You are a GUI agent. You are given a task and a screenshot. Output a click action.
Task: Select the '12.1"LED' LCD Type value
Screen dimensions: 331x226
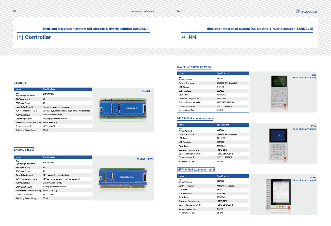pyautogui.click(x=221, y=138)
